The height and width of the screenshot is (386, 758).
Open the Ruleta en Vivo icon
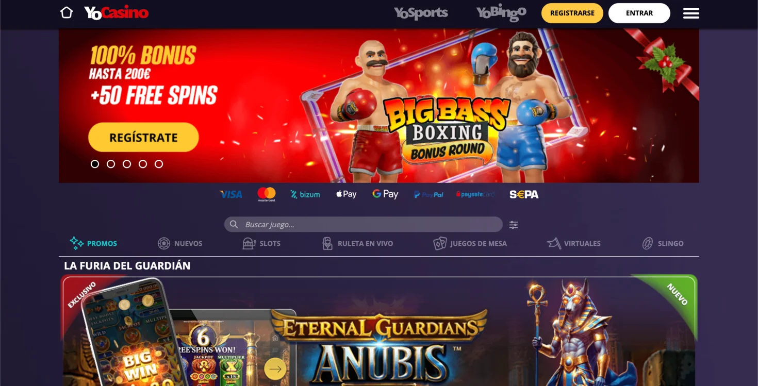click(327, 243)
